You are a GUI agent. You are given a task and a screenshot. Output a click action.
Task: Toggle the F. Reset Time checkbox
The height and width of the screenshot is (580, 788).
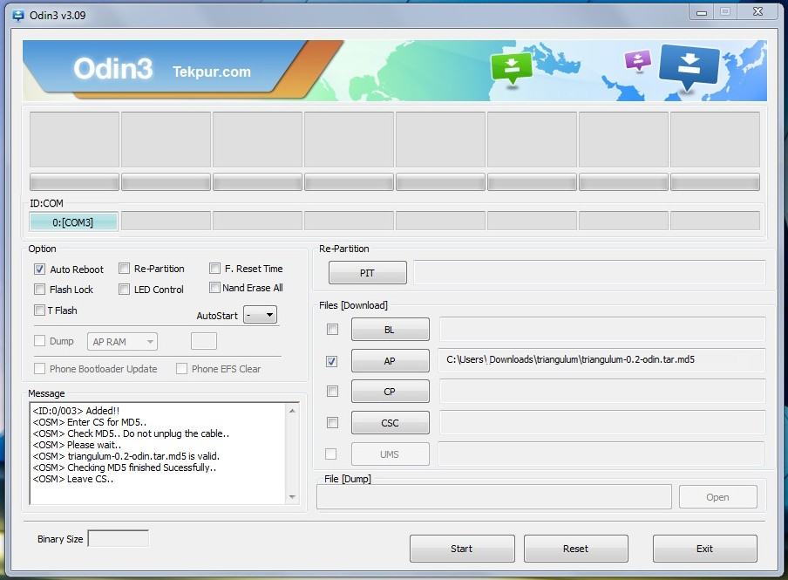(214, 269)
